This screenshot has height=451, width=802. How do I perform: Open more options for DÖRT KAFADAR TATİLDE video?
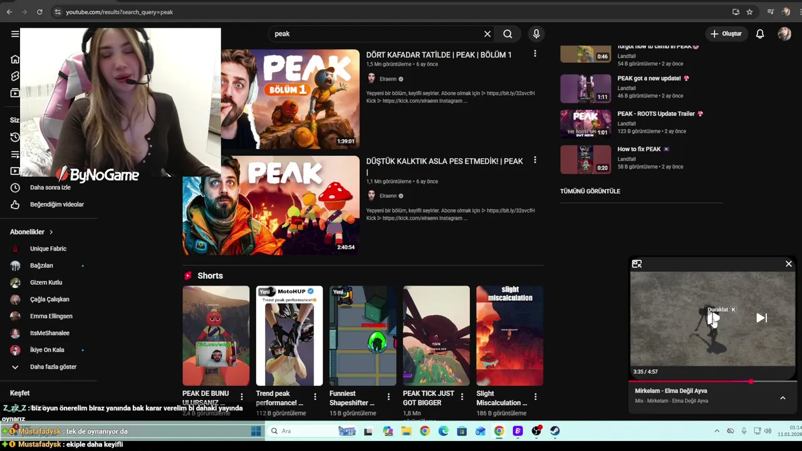[x=535, y=54]
